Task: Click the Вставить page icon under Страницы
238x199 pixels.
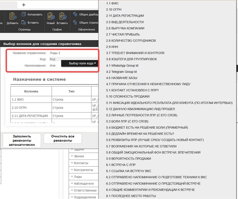Action: coord(23,23)
